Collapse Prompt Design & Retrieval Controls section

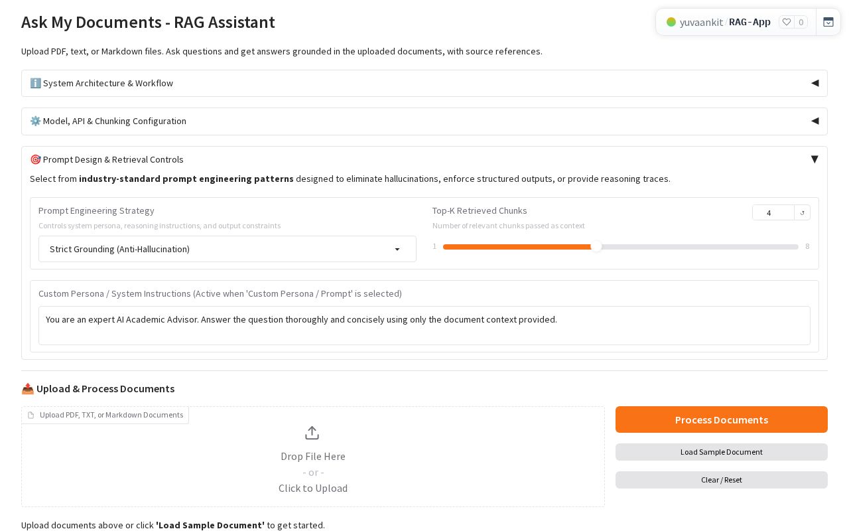424,159
